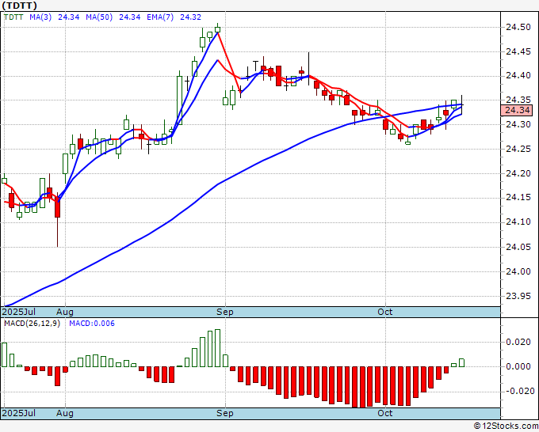539x432 pixels.
Task: Click the long-wick red candle before Aug
Action: pos(57,220)
